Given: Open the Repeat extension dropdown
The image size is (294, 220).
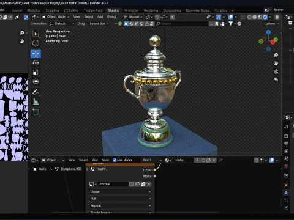Looking at the screenshot, I should pyautogui.click(x=121, y=206).
